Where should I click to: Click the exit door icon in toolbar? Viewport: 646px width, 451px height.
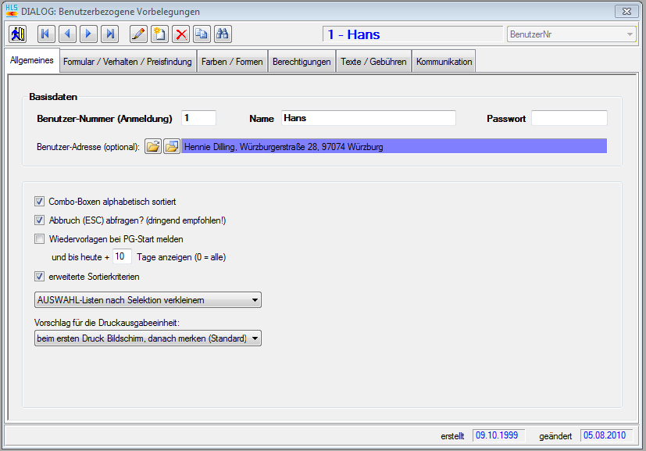(x=18, y=34)
